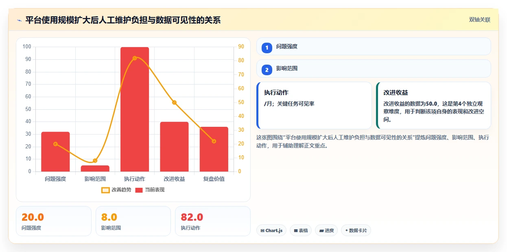Toggle the 当前表现 legend label

tap(155, 190)
